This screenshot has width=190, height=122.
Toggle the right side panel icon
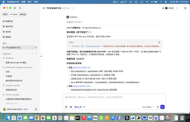[185, 8]
